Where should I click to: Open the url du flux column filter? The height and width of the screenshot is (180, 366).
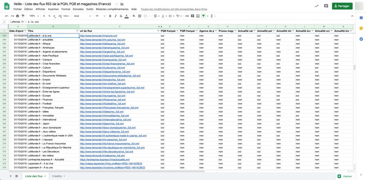coord(158,31)
